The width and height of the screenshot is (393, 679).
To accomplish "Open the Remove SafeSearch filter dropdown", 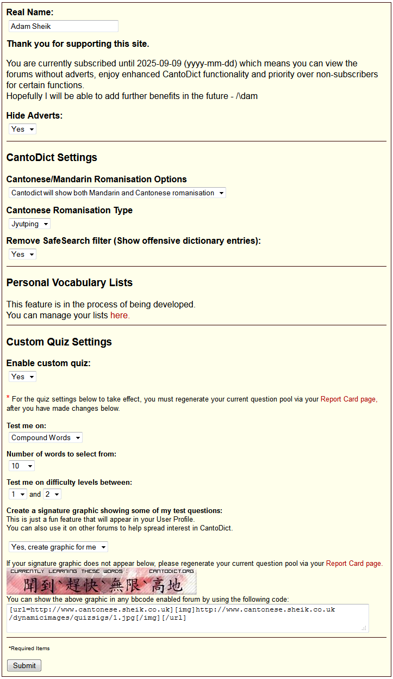I will (x=22, y=254).
